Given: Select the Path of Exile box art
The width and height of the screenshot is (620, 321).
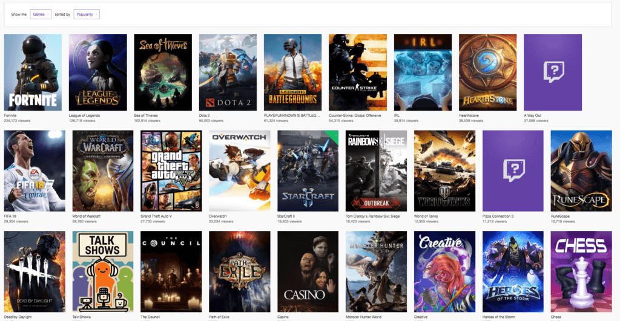Looking at the screenshot, I should 240,271.
